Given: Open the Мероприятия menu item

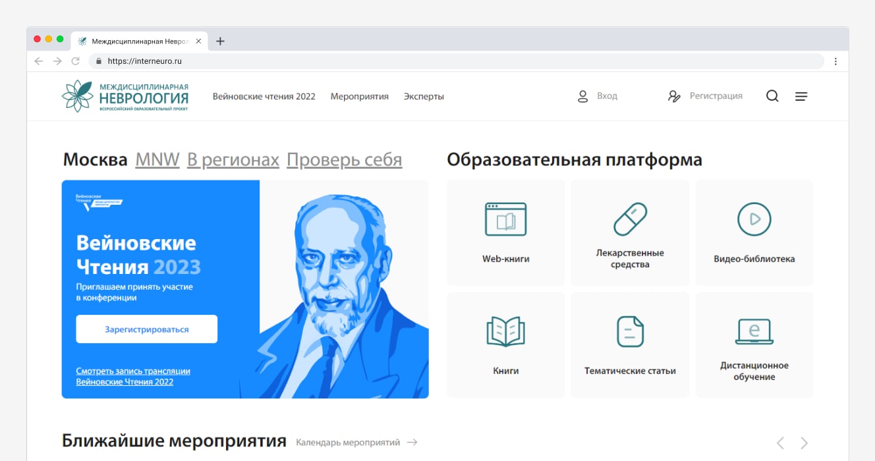Looking at the screenshot, I should pos(360,96).
